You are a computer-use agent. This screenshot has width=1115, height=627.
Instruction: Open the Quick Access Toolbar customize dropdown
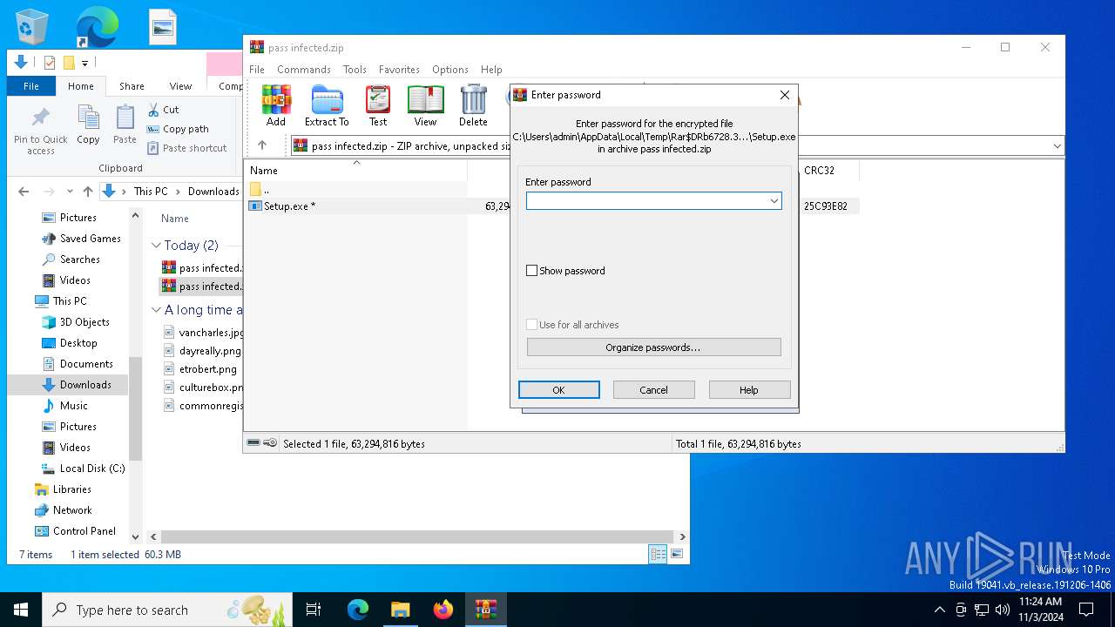point(84,63)
